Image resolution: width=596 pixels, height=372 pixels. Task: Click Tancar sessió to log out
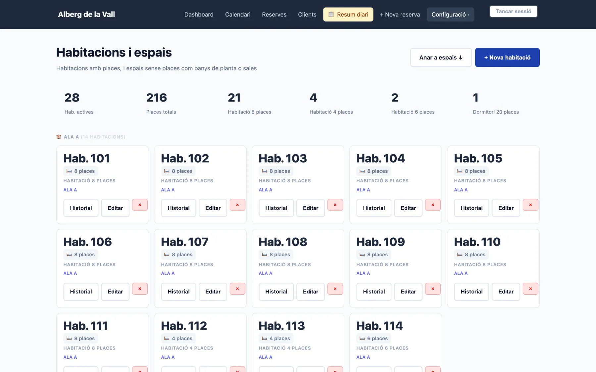click(x=514, y=11)
